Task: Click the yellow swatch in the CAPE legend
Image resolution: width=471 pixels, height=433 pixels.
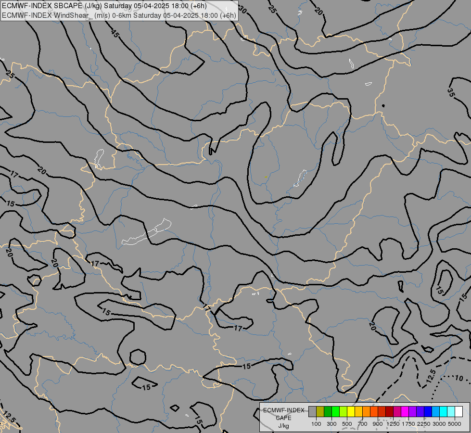Action: (351, 411)
